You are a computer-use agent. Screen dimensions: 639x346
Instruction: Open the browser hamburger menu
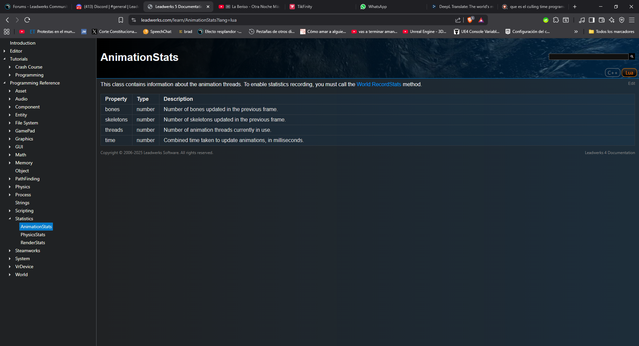point(632,20)
